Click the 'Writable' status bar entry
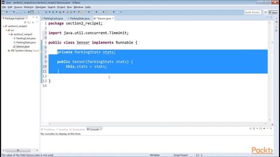Image resolution: width=280 pixels, height=157 pixels. tap(154, 155)
